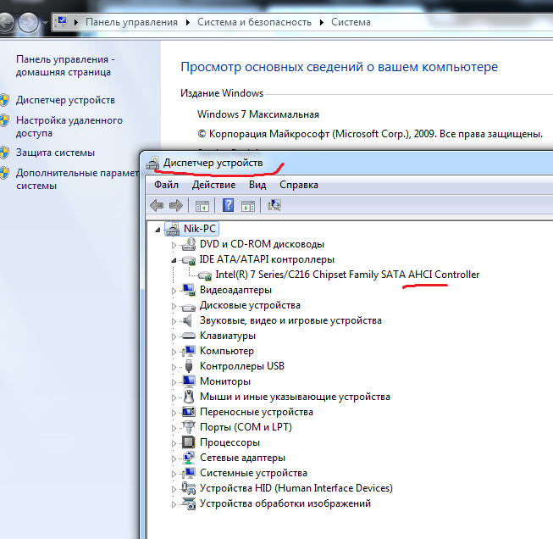Screen dimensions: 553x539
Task: Open Защита системы link
Action: click(x=55, y=153)
